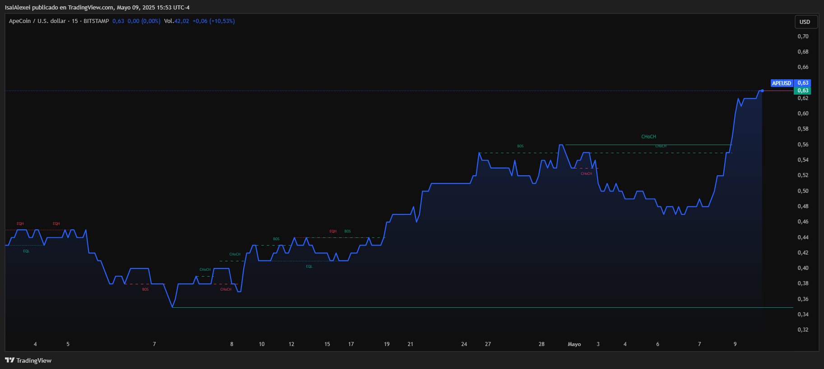The width and height of the screenshot is (824, 369).
Task: Select the leftmost red EQH label
Action: tap(20, 224)
